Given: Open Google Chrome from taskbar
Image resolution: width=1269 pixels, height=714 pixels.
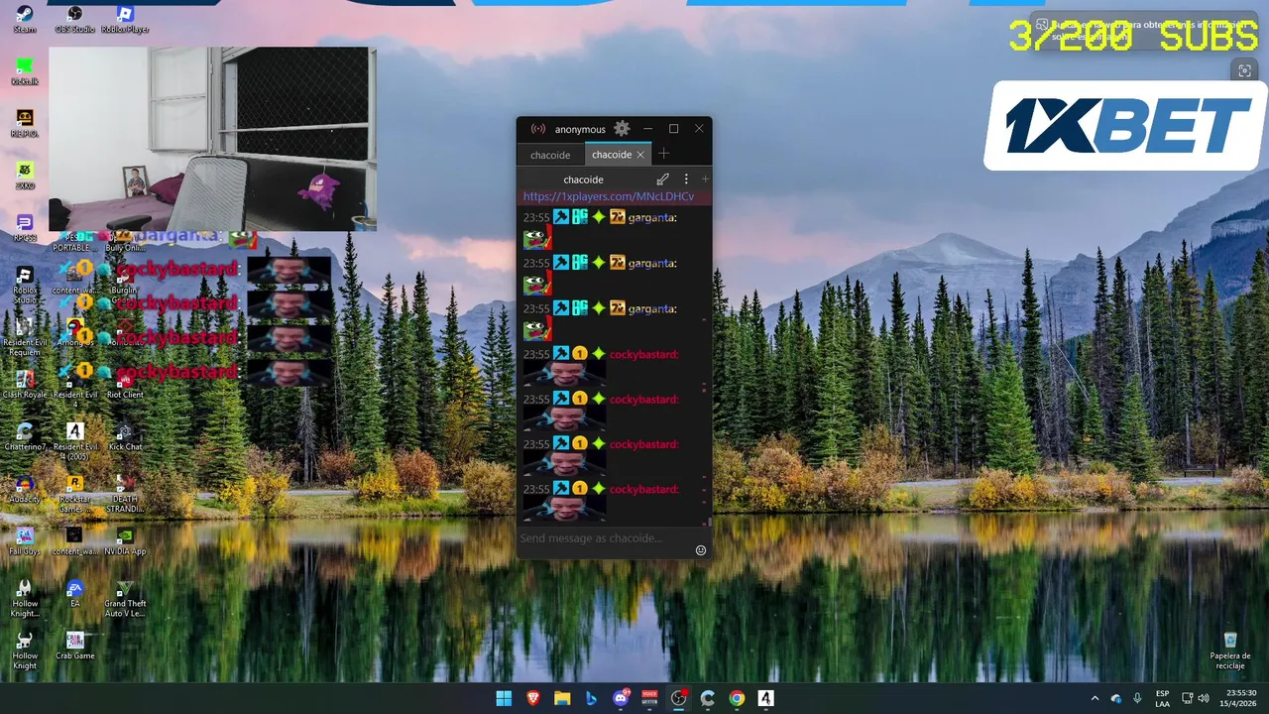Looking at the screenshot, I should pos(737,698).
